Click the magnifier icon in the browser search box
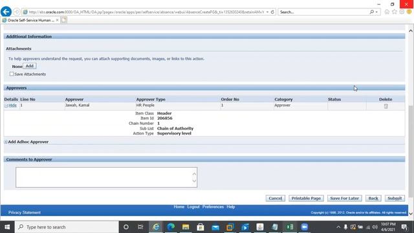414x233 pixels. [x=372, y=12]
